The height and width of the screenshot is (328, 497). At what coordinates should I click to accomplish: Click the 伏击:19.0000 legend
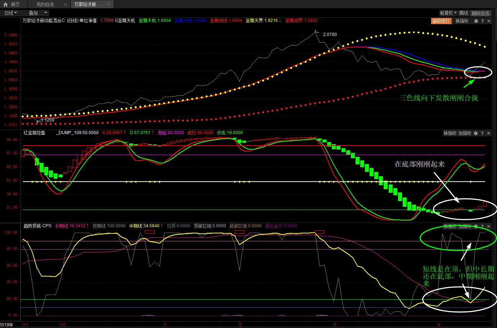(x=230, y=133)
